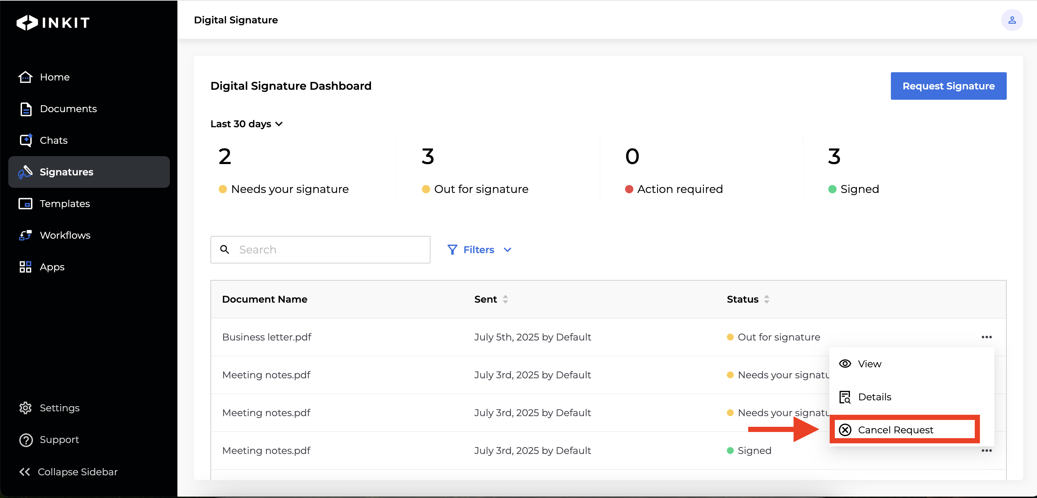The height and width of the screenshot is (498, 1037).
Task: Click the Support question mark icon
Action: (x=26, y=440)
